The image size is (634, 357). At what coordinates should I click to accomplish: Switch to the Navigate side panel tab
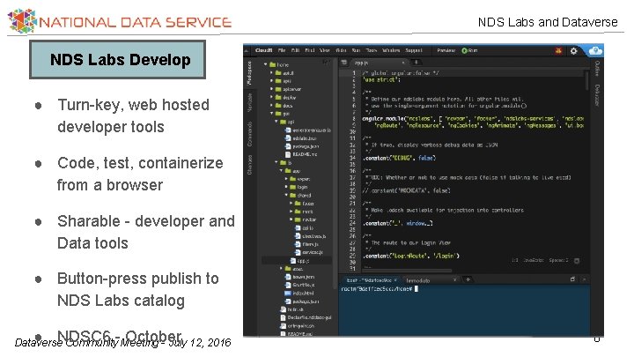249,103
